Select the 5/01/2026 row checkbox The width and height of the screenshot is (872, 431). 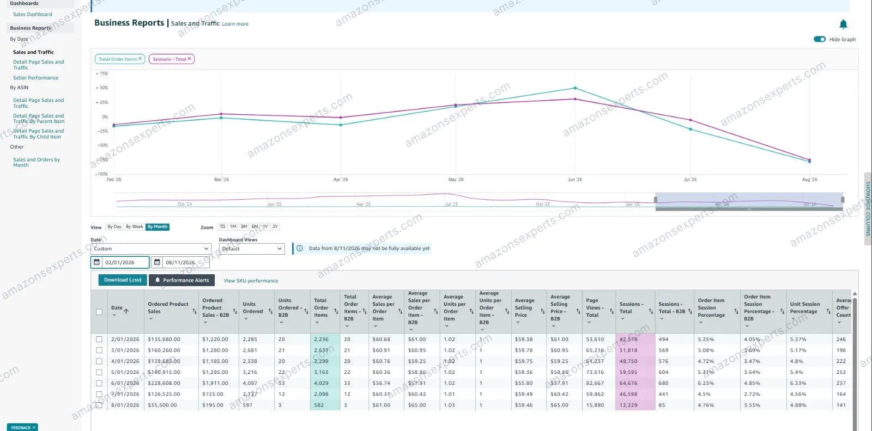(99, 372)
